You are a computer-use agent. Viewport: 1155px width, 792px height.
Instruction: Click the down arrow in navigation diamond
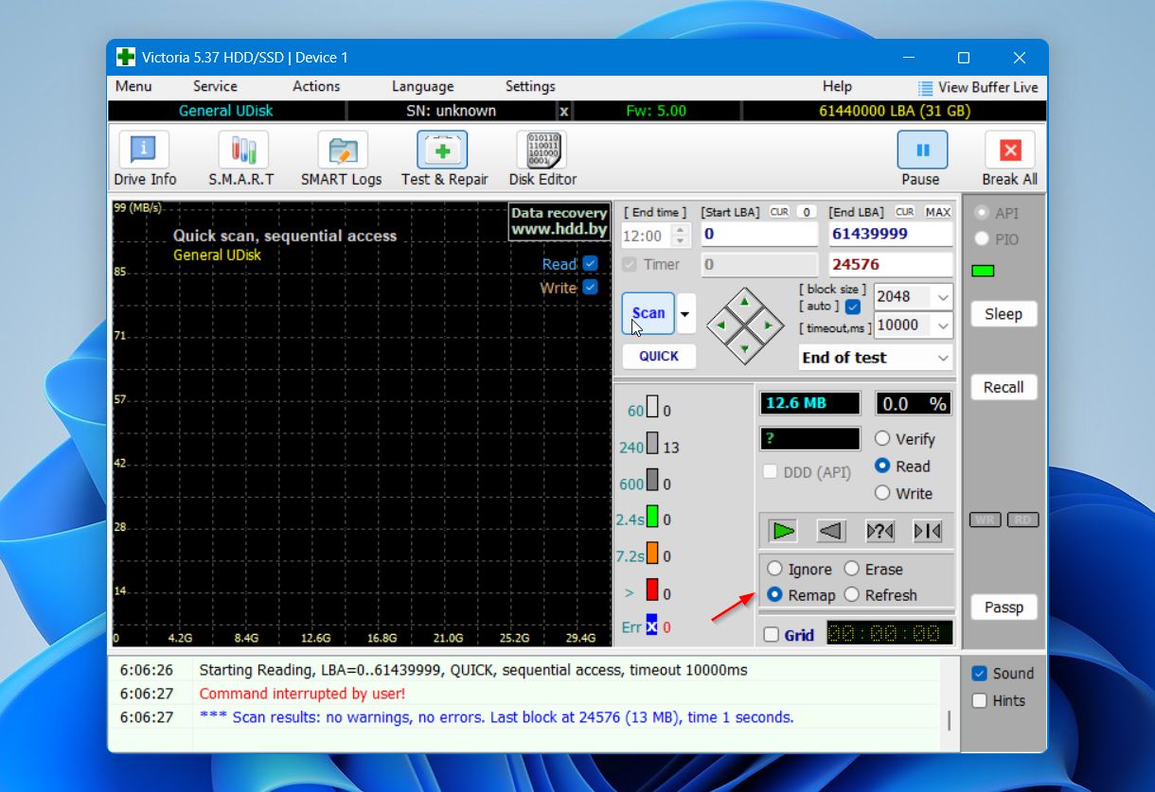point(745,349)
